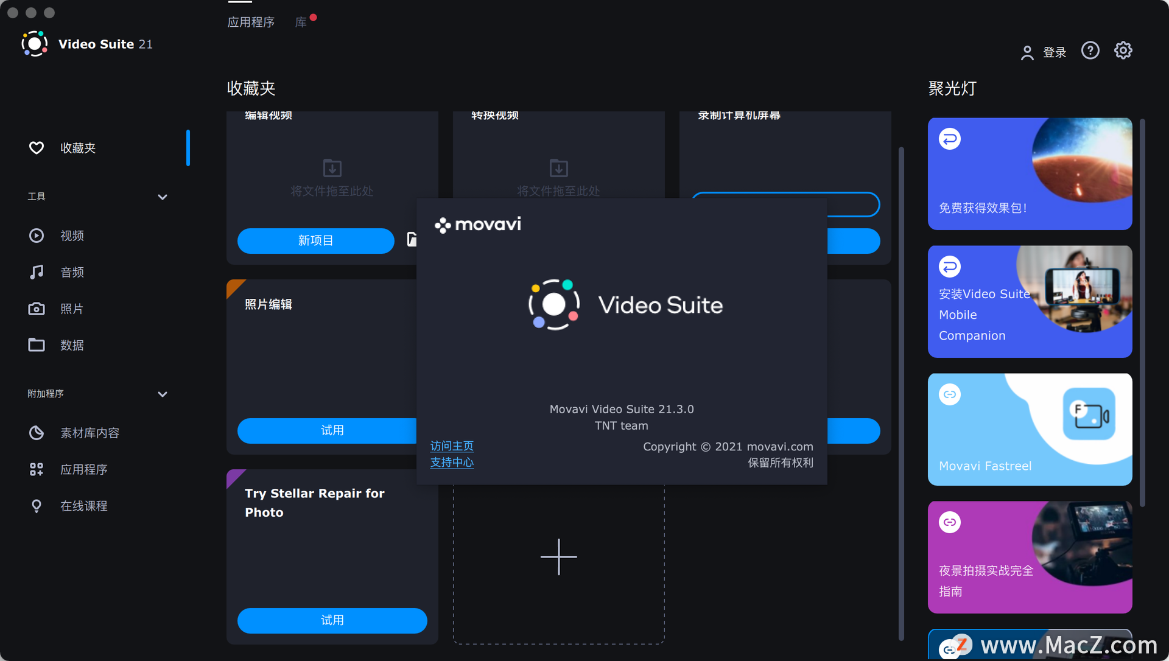Click 访问主页 link in About dialog
1169x661 pixels.
point(452,446)
